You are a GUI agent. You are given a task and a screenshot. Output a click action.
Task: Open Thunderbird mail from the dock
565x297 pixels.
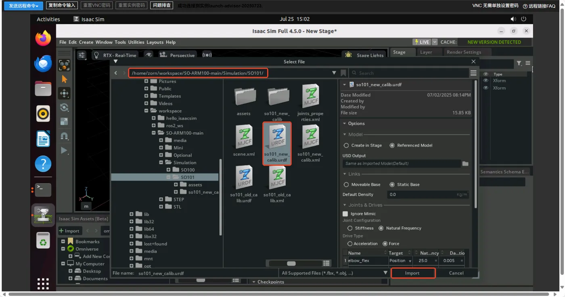click(43, 64)
